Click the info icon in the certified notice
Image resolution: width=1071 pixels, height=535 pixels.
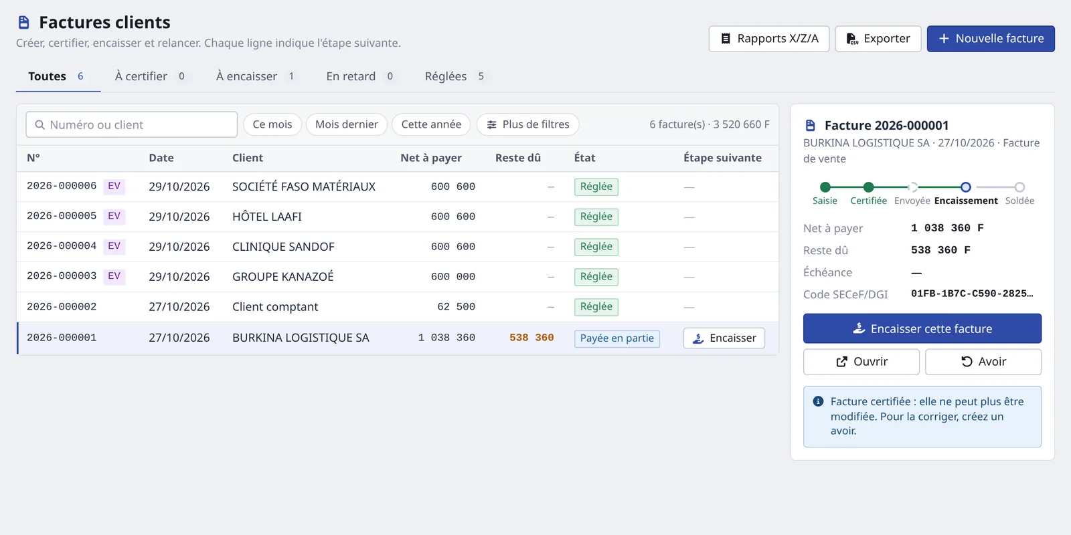[x=818, y=402]
